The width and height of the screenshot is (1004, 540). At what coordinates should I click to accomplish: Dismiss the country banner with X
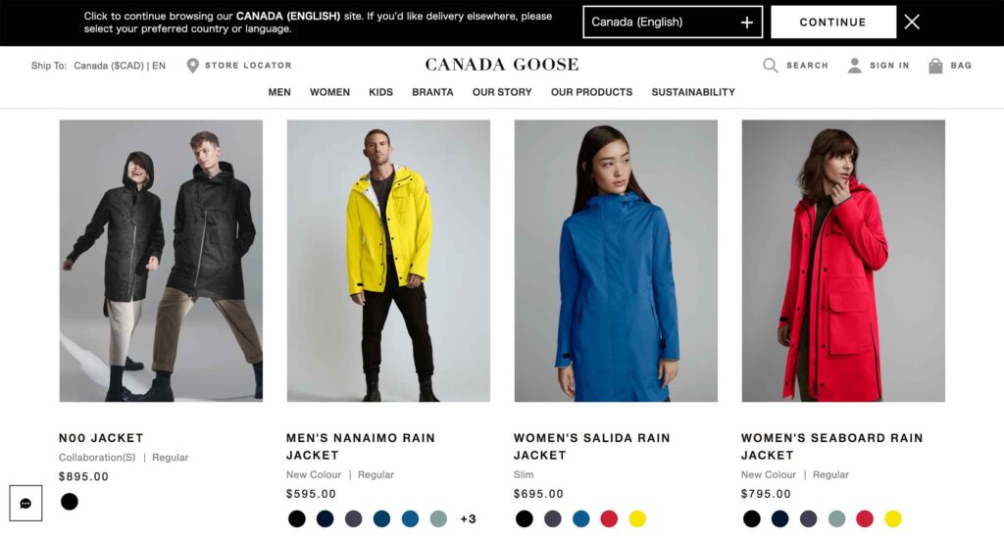click(x=912, y=23)
